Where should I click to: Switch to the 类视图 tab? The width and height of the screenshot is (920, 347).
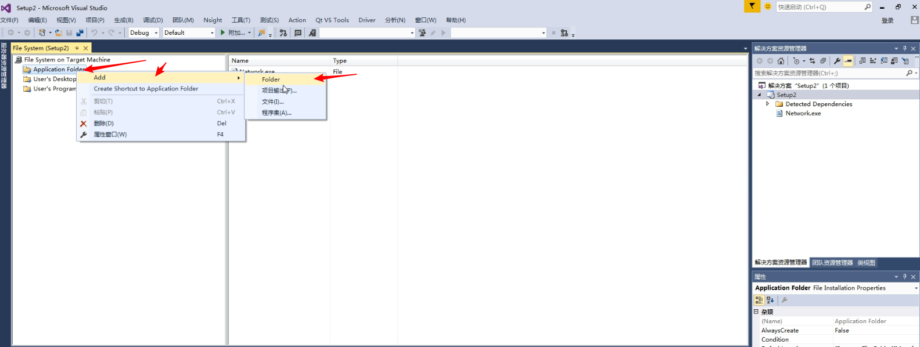pos(866,263)
